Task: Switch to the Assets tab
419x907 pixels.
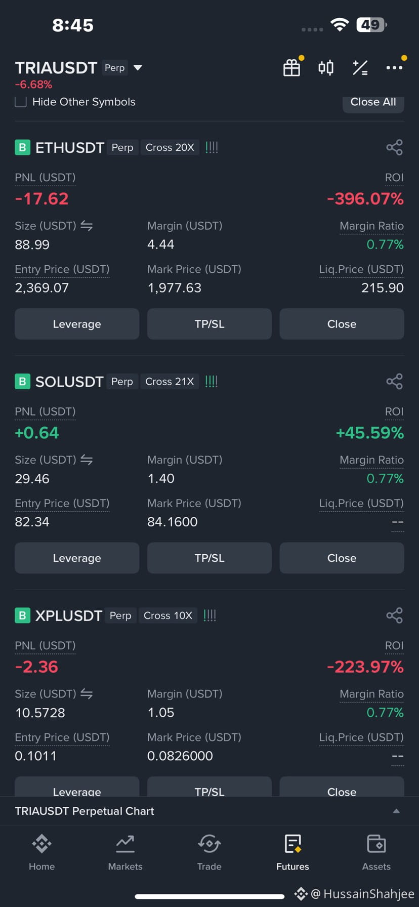Action: click(x=376, y=853)
